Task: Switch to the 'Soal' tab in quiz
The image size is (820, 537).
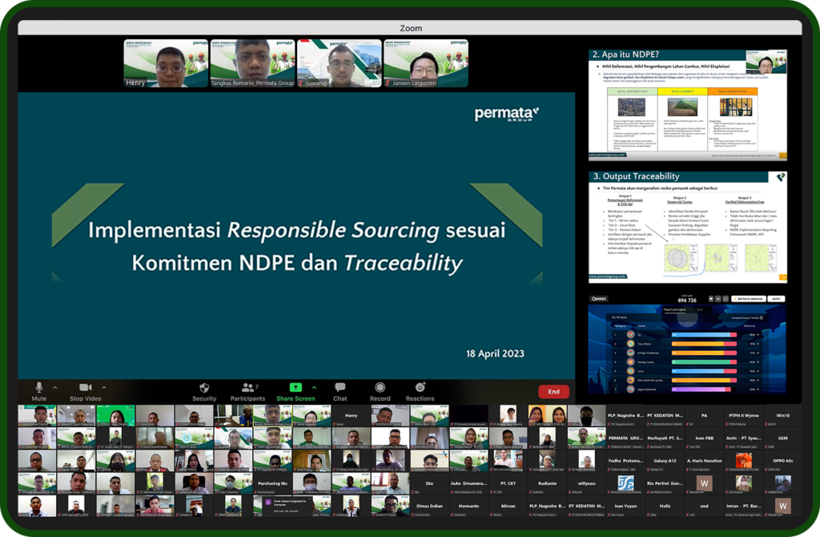Action: (x=700, y=310)
